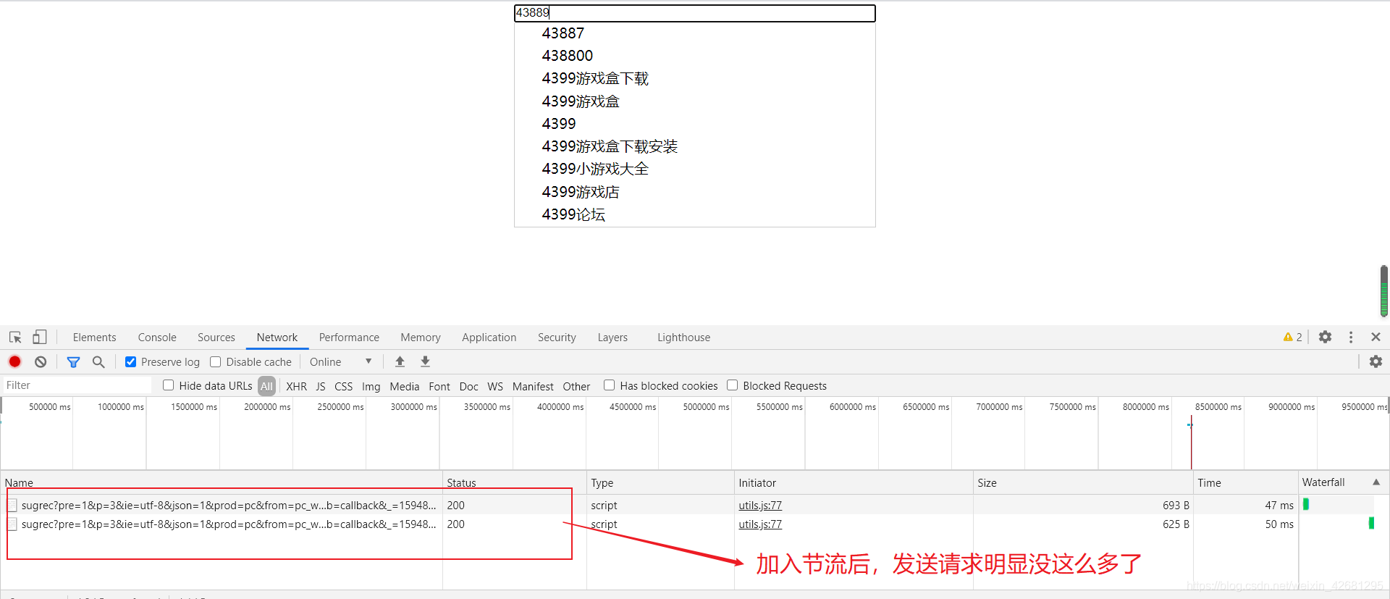Stop recording network log
Image resolution: width=1390 pixels, height=599 pixels.
point(14,361)
